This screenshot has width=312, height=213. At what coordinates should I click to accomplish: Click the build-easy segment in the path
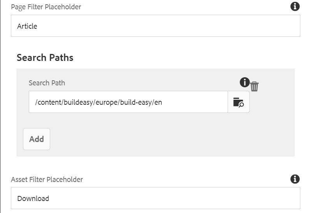point(136,102)
